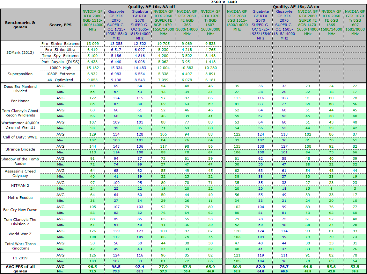Click the 'World War Z' game name

click(20, 234)
